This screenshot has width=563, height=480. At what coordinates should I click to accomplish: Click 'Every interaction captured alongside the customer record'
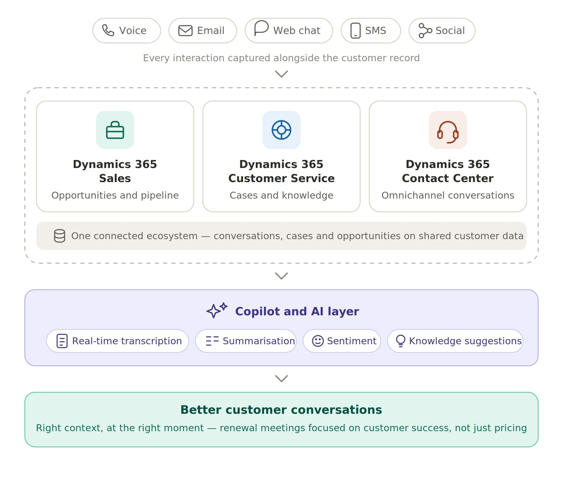click(281, 58)
